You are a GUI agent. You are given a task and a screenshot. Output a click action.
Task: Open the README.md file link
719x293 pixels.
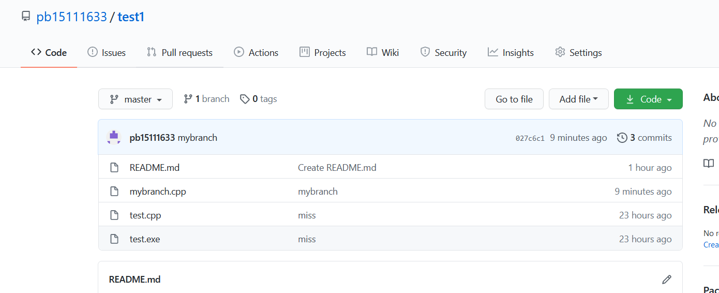click(155, 168)
